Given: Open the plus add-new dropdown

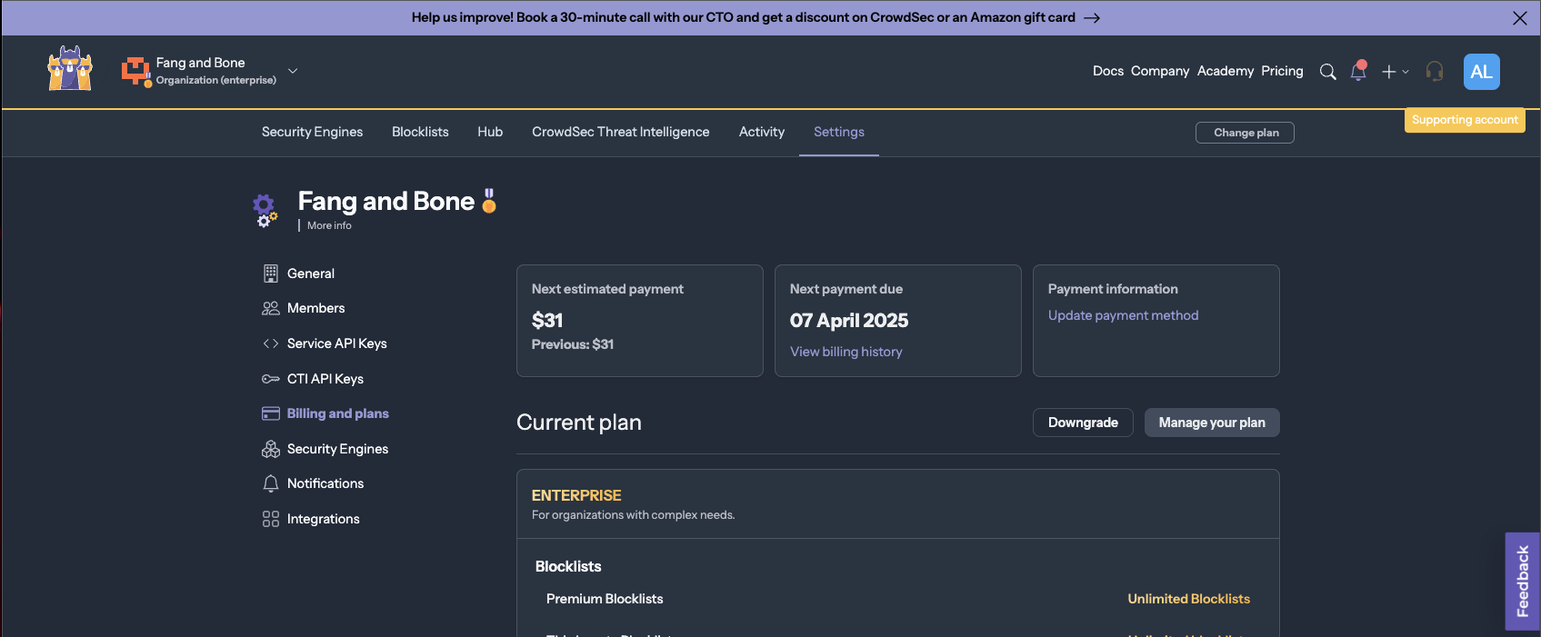Looking at the screenshot, I should [x=1394, y=72].
